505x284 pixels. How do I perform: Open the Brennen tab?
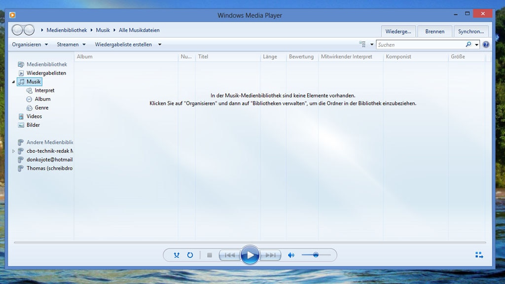pos(434,31)
